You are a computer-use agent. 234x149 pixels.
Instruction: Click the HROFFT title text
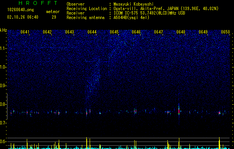(38, 3)
